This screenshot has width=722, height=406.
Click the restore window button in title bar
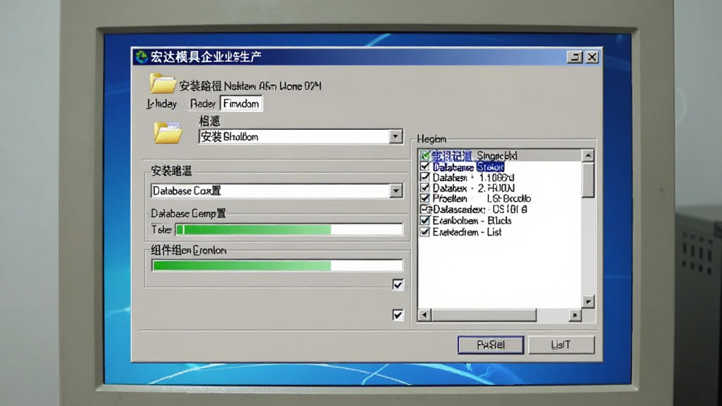575,57
